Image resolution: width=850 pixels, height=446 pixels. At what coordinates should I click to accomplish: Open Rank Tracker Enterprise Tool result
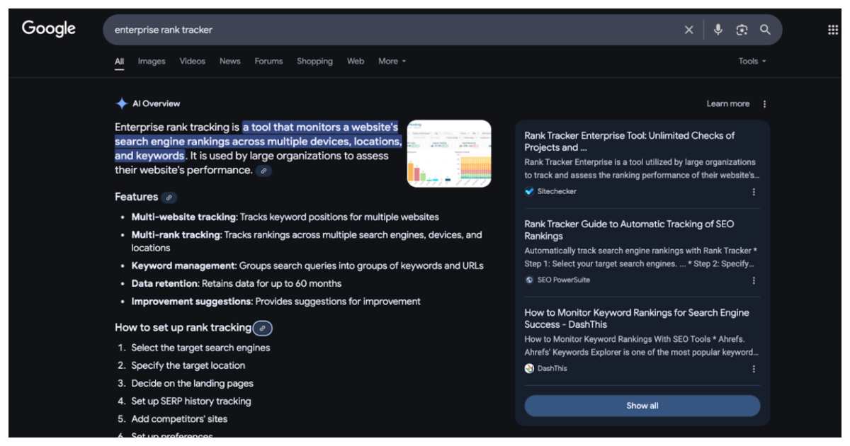pyautogui.click(x=629, y=142)
